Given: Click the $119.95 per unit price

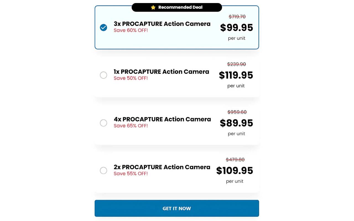Looking at the screenshot, I should pos(236,75).
